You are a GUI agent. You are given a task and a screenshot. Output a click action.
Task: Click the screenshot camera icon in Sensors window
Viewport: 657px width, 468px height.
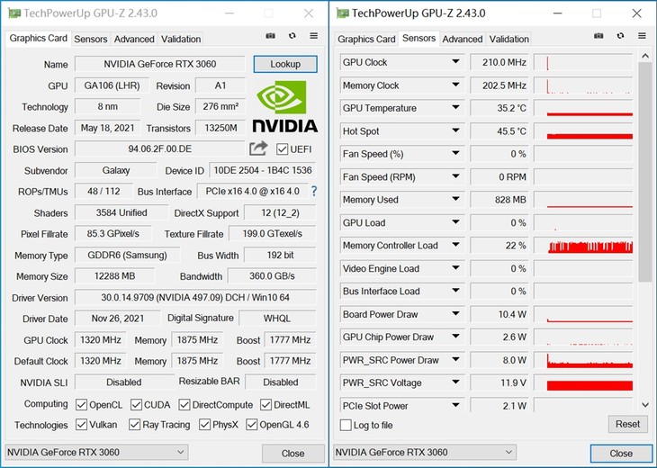(598, 36)
